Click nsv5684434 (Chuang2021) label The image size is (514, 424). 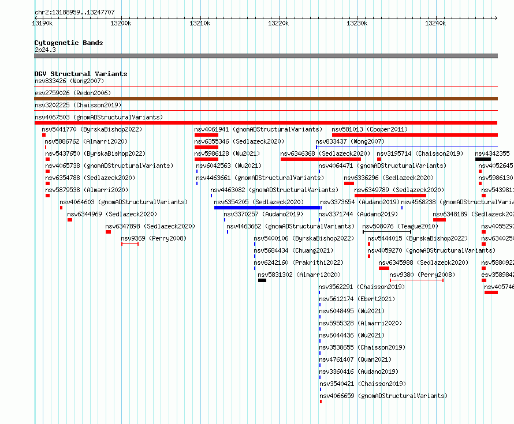tap(293, 250)
